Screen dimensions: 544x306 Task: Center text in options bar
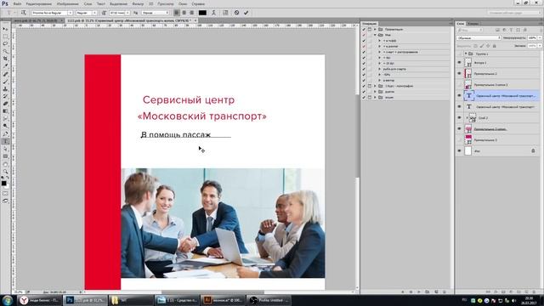(x=184, y=13)
